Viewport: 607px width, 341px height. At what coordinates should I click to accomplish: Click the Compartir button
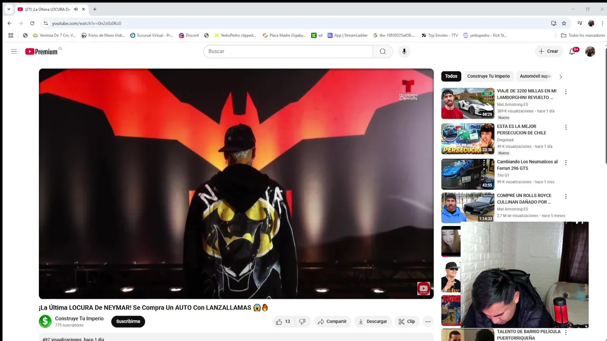coord(332,322)
